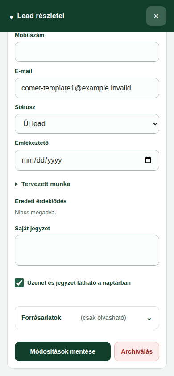Click the Archiválás button
The width and height of the screenshot is (174, 376).
coord(137,351)
